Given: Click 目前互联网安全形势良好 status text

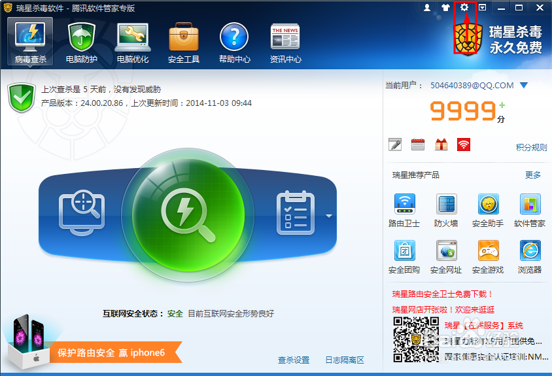Looking at the screenshot, I should tap(231, 313).
